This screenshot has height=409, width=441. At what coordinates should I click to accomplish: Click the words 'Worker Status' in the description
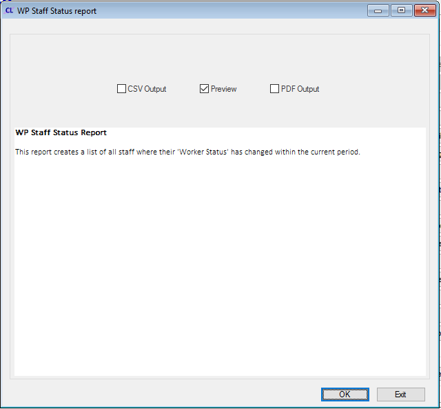click(204, 152)
